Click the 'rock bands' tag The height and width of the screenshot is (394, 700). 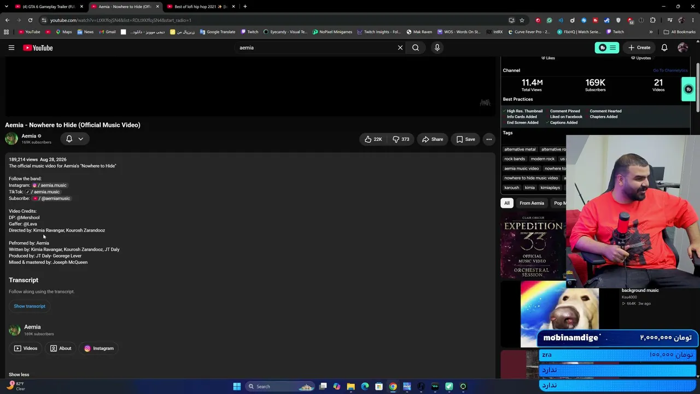[x=515, y=159]
